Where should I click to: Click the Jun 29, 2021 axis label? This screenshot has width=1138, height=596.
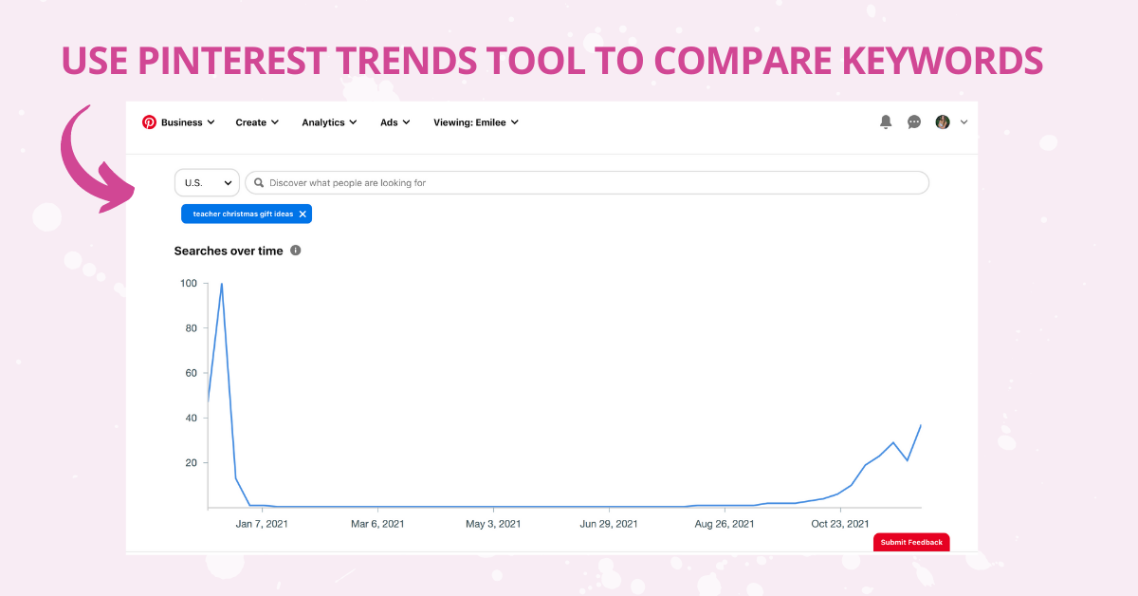609,523
